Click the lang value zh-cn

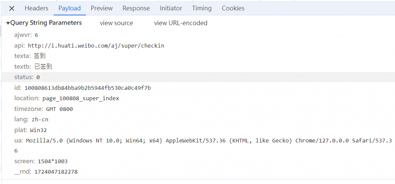pos(40,120)
